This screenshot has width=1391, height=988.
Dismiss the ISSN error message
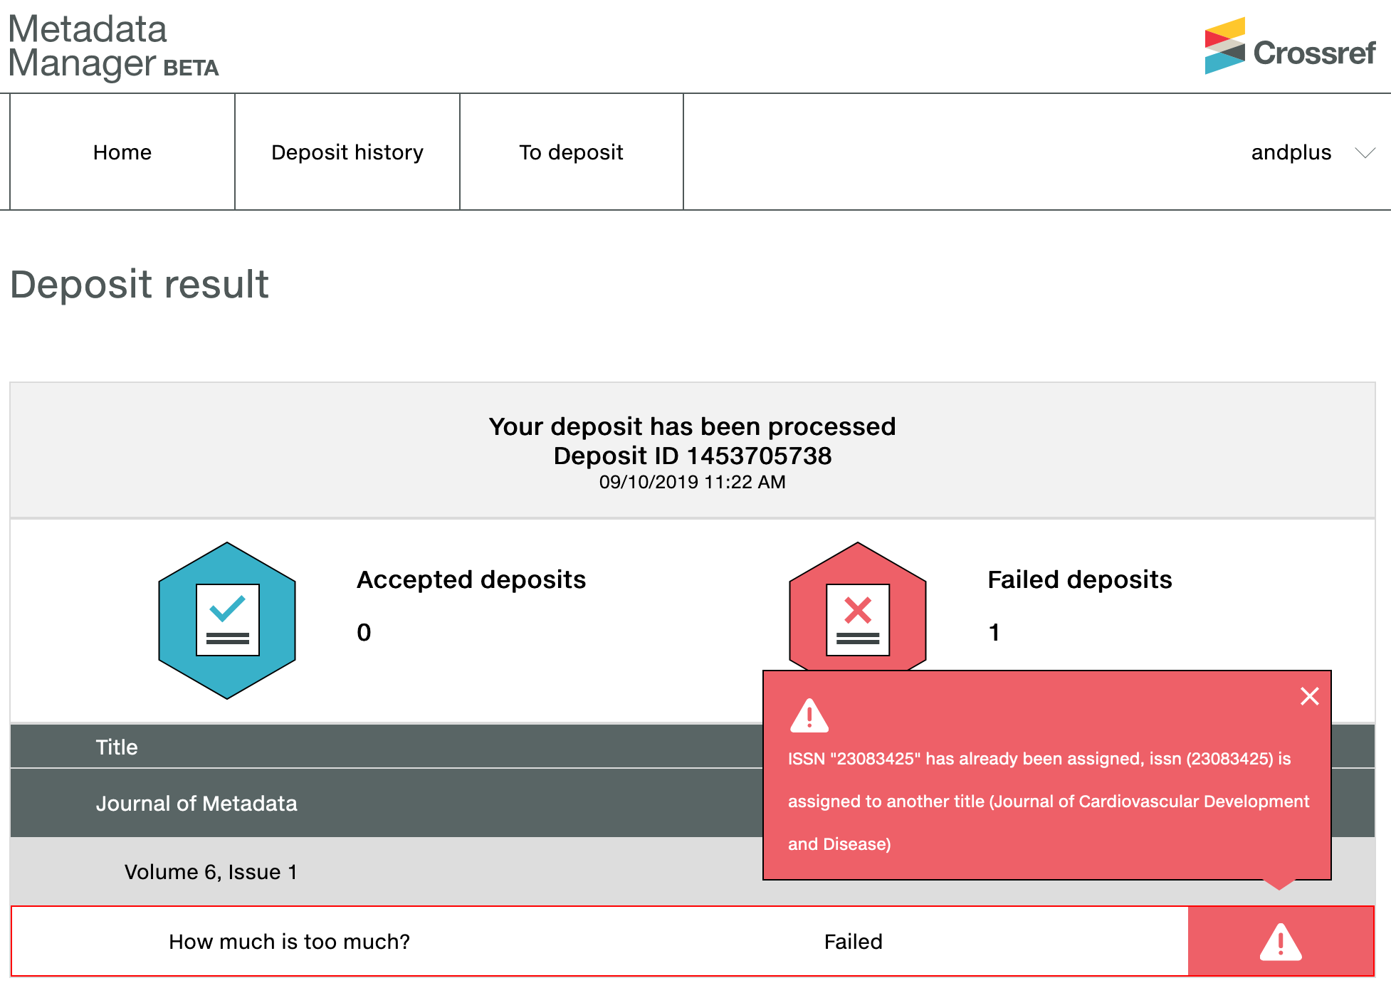1310,696
